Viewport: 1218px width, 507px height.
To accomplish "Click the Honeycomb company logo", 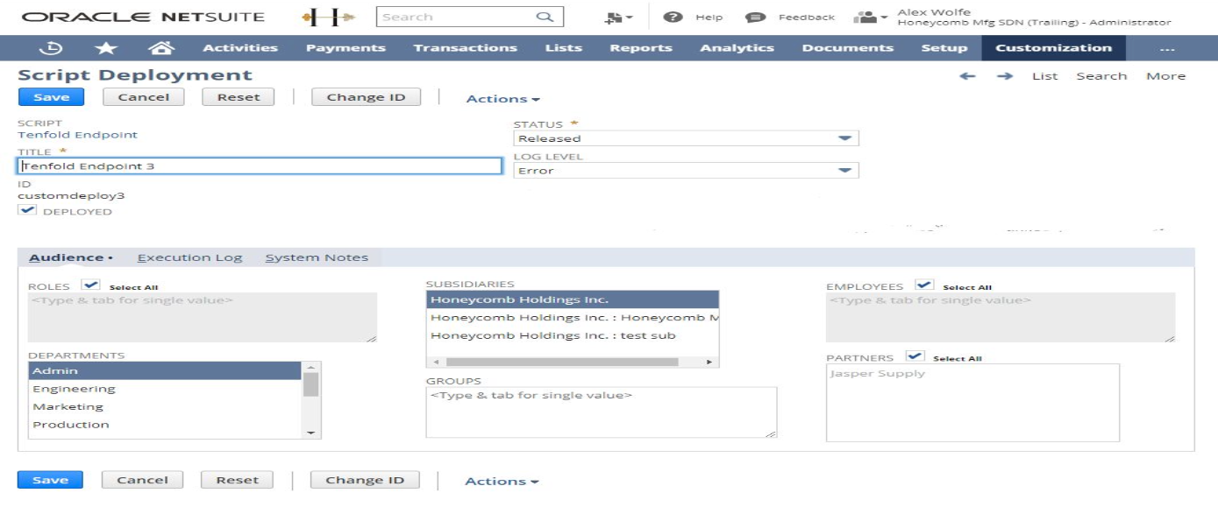I will [x=328, y=17].
